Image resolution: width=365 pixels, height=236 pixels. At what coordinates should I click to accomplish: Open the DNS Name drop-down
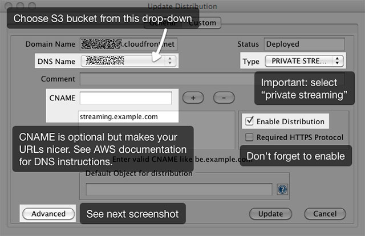pyautogui.click(x=128, y=60)
